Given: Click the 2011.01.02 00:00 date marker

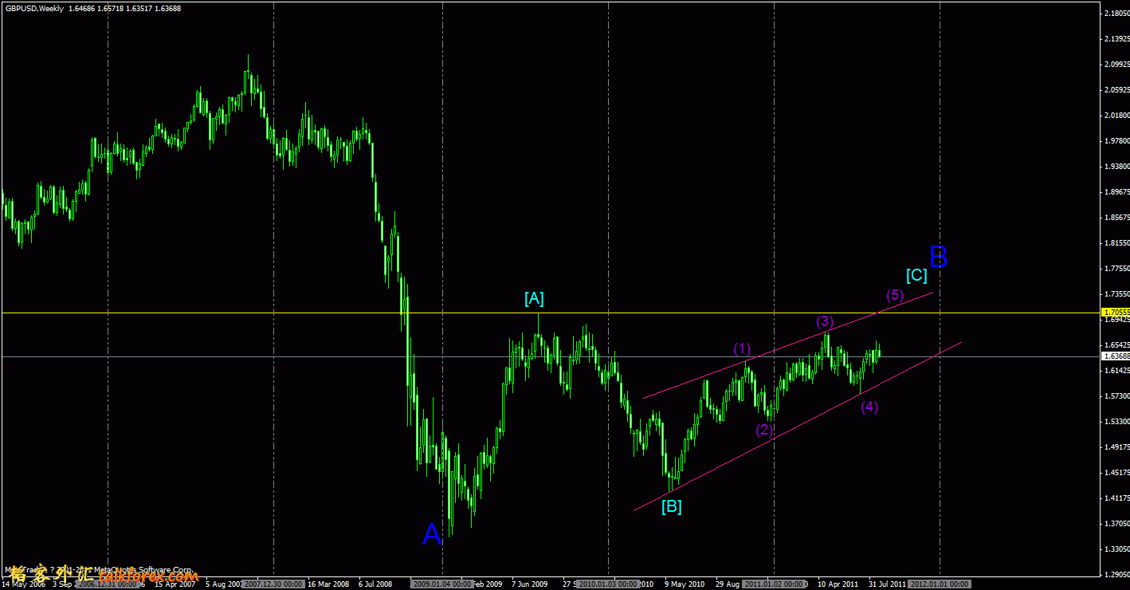Looking at the screenshot, I should (x=774, y=584).
